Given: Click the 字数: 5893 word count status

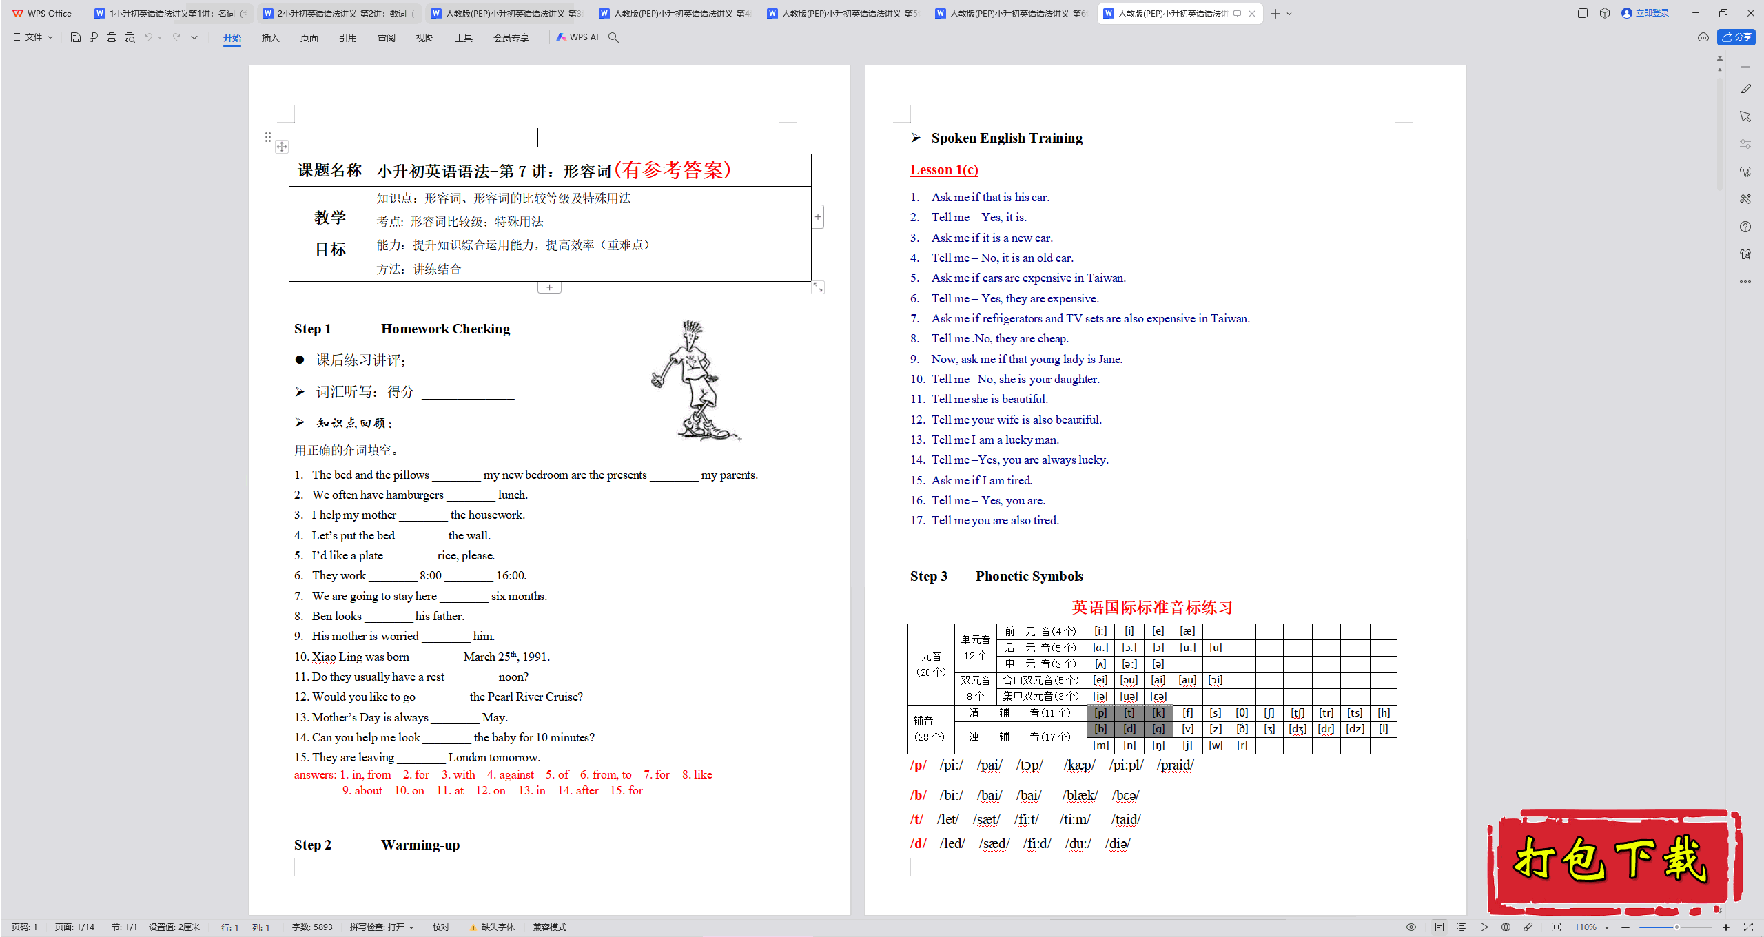Looking at the screenshot, I should pyautogui.click(x=312, y=927).
